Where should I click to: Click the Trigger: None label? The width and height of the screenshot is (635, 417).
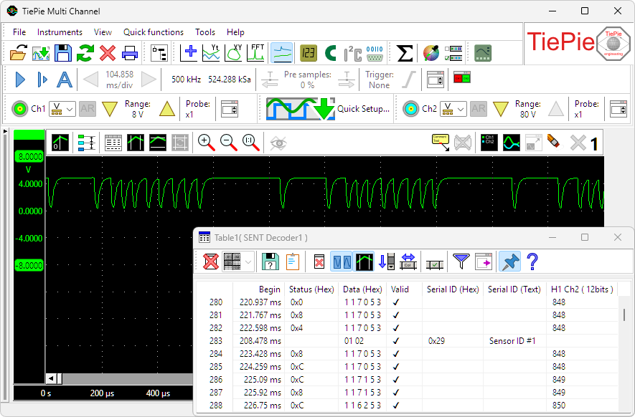coord(379,80)
